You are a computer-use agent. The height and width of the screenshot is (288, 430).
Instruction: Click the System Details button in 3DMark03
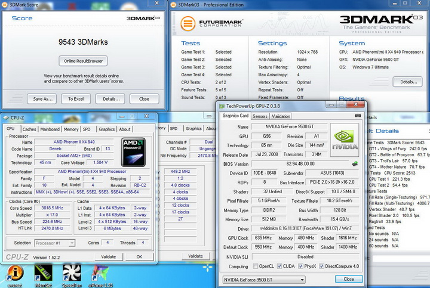pos(408,82)
